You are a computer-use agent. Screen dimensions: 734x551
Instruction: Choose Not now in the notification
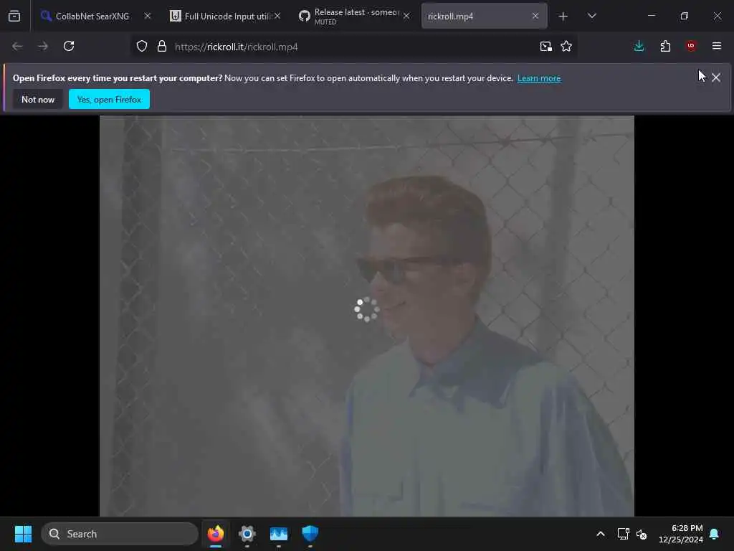(x=38, y=99)
